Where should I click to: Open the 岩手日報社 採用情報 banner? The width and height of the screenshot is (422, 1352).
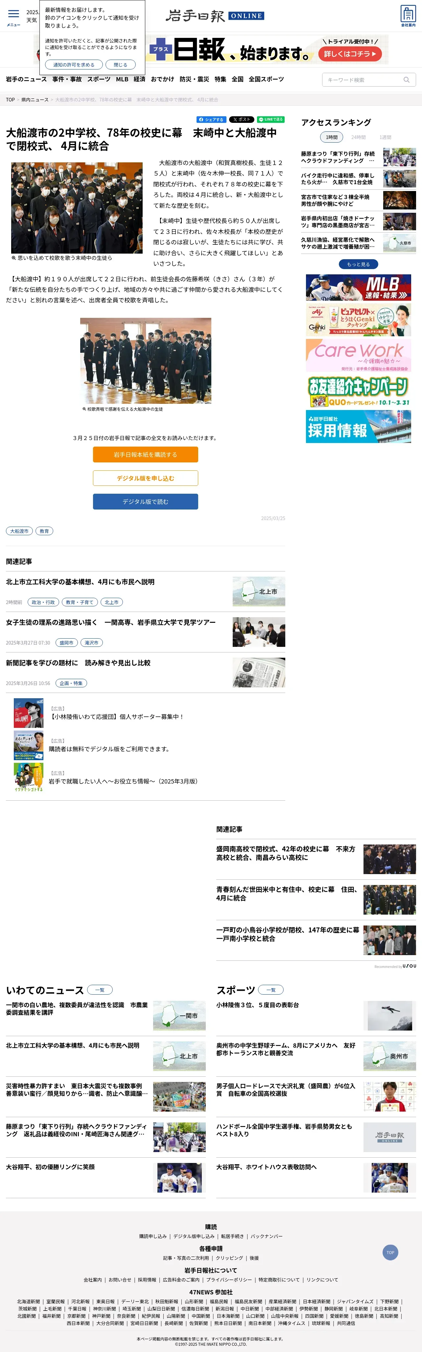pos(358,426)
